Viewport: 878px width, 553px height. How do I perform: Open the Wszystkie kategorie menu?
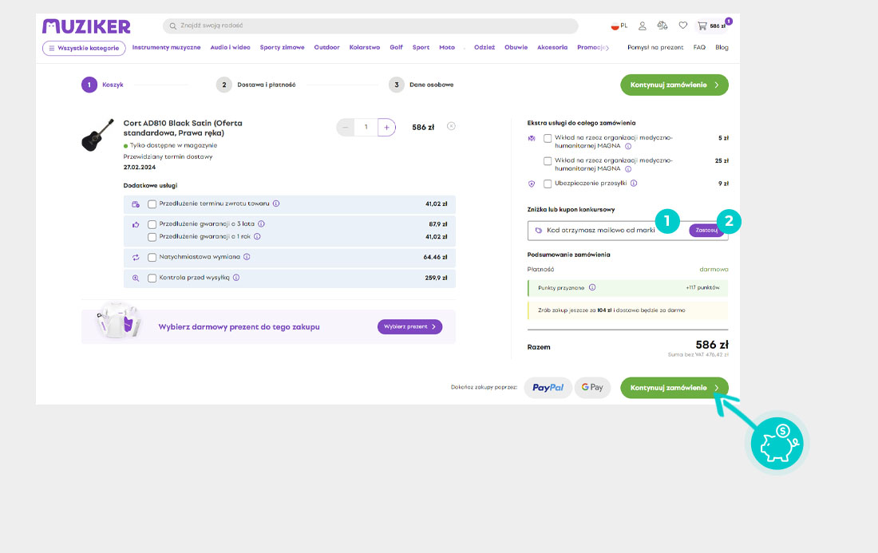84,48
